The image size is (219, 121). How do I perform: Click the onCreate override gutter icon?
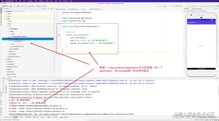[59, 35]
